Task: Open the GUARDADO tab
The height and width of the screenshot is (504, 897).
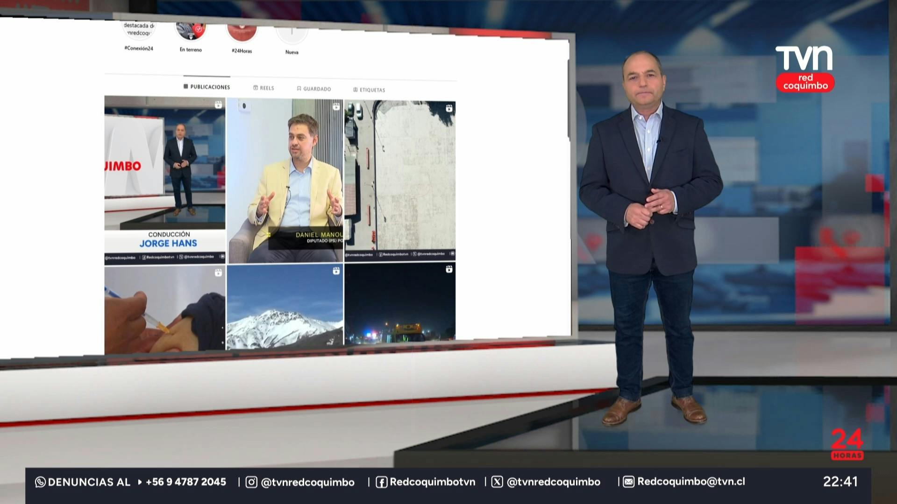Action: 314,89
